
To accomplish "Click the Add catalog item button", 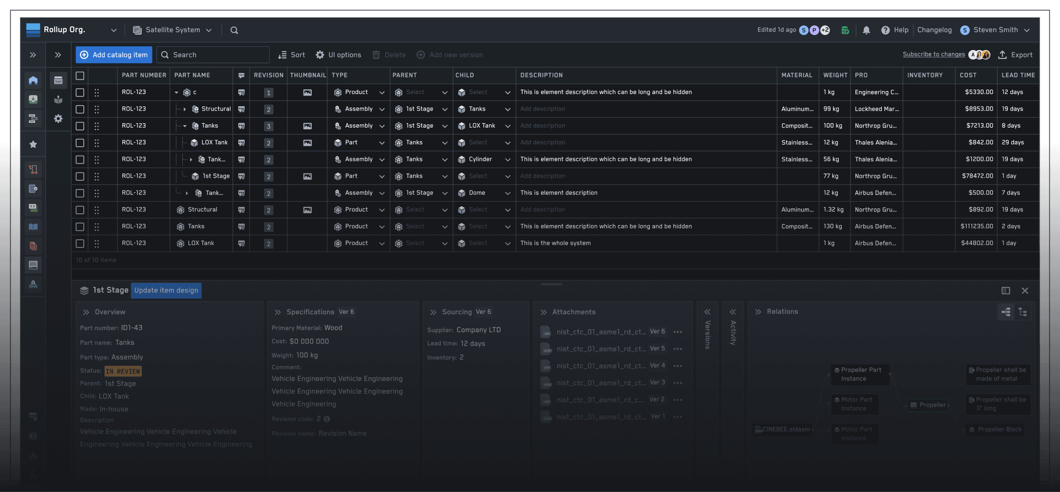I will (114, 55).
